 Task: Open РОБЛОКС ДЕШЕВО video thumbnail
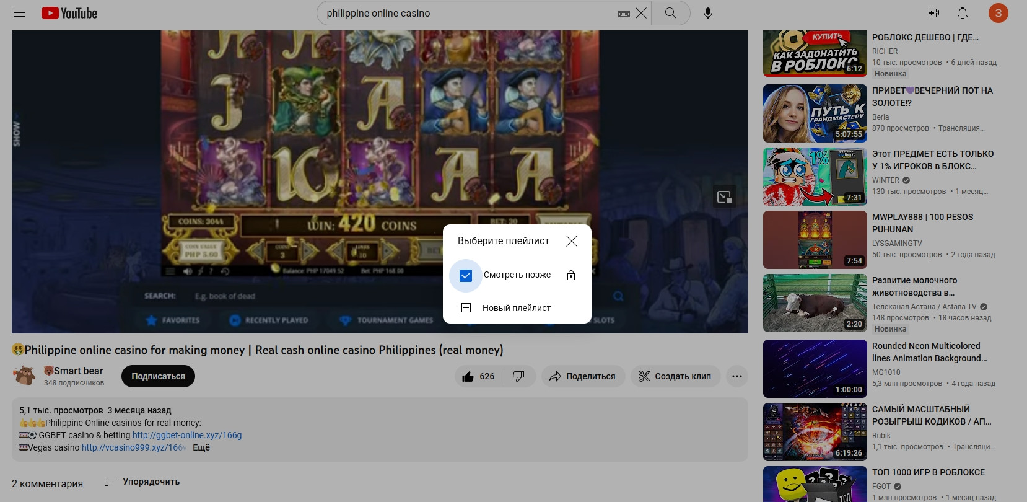[x=815, y=54]
